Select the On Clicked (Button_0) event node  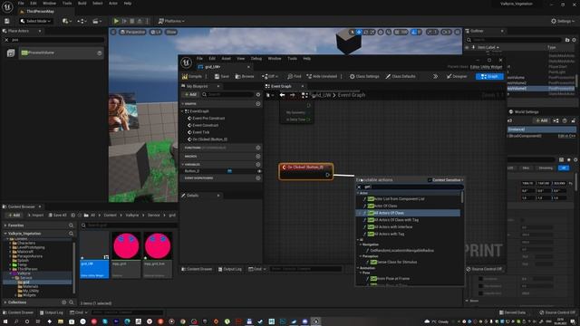pos(306,171)
